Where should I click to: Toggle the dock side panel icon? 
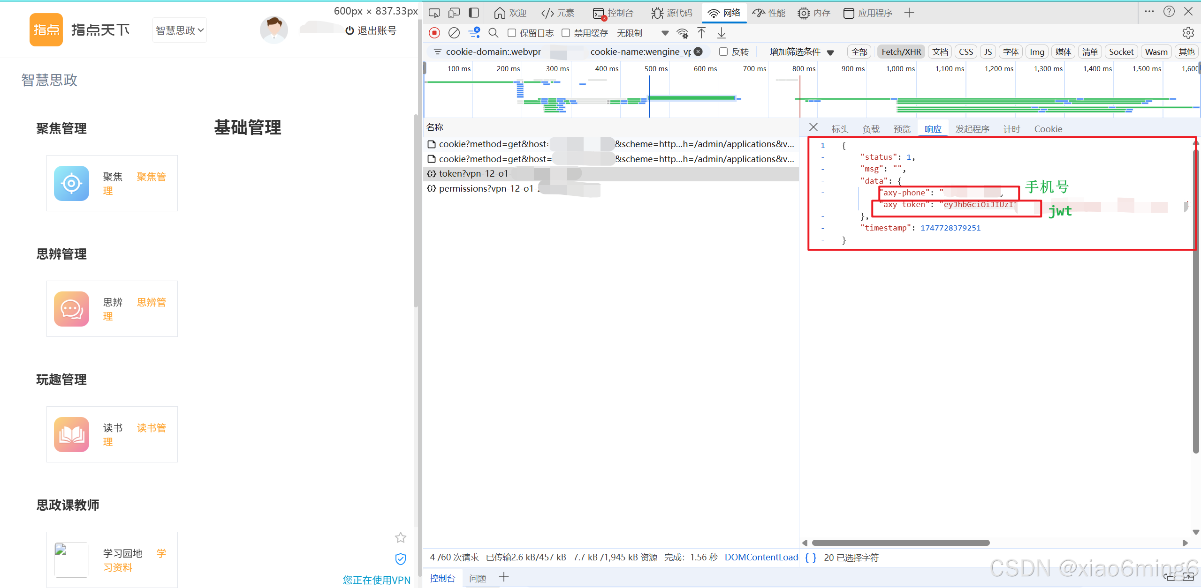474,13
